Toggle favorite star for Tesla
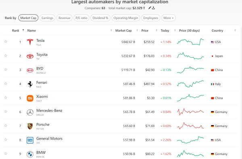This screenshot has width=242, height=159. (6, 42)
